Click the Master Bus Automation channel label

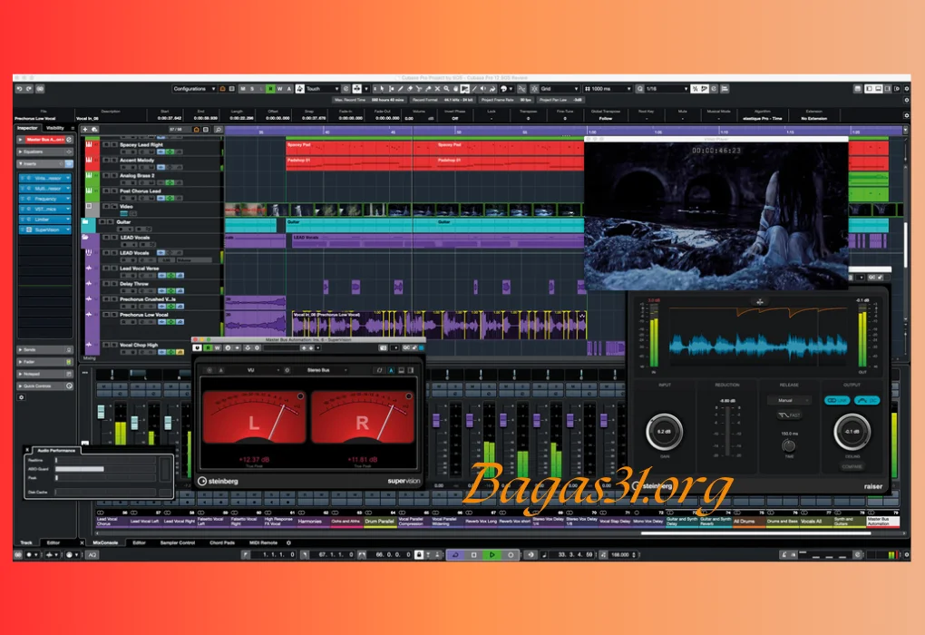point(882,521)
